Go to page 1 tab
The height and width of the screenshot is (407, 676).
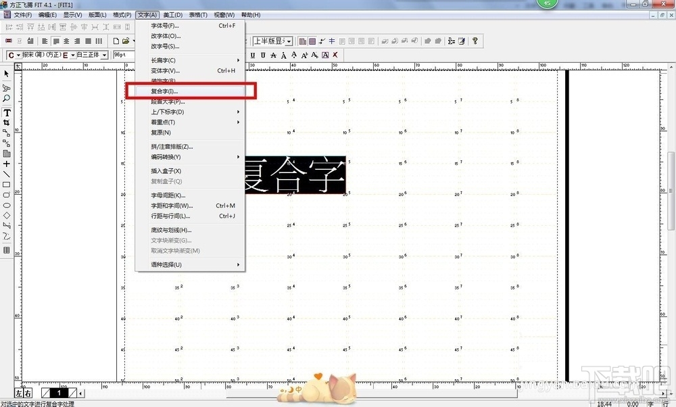point(59,393)
